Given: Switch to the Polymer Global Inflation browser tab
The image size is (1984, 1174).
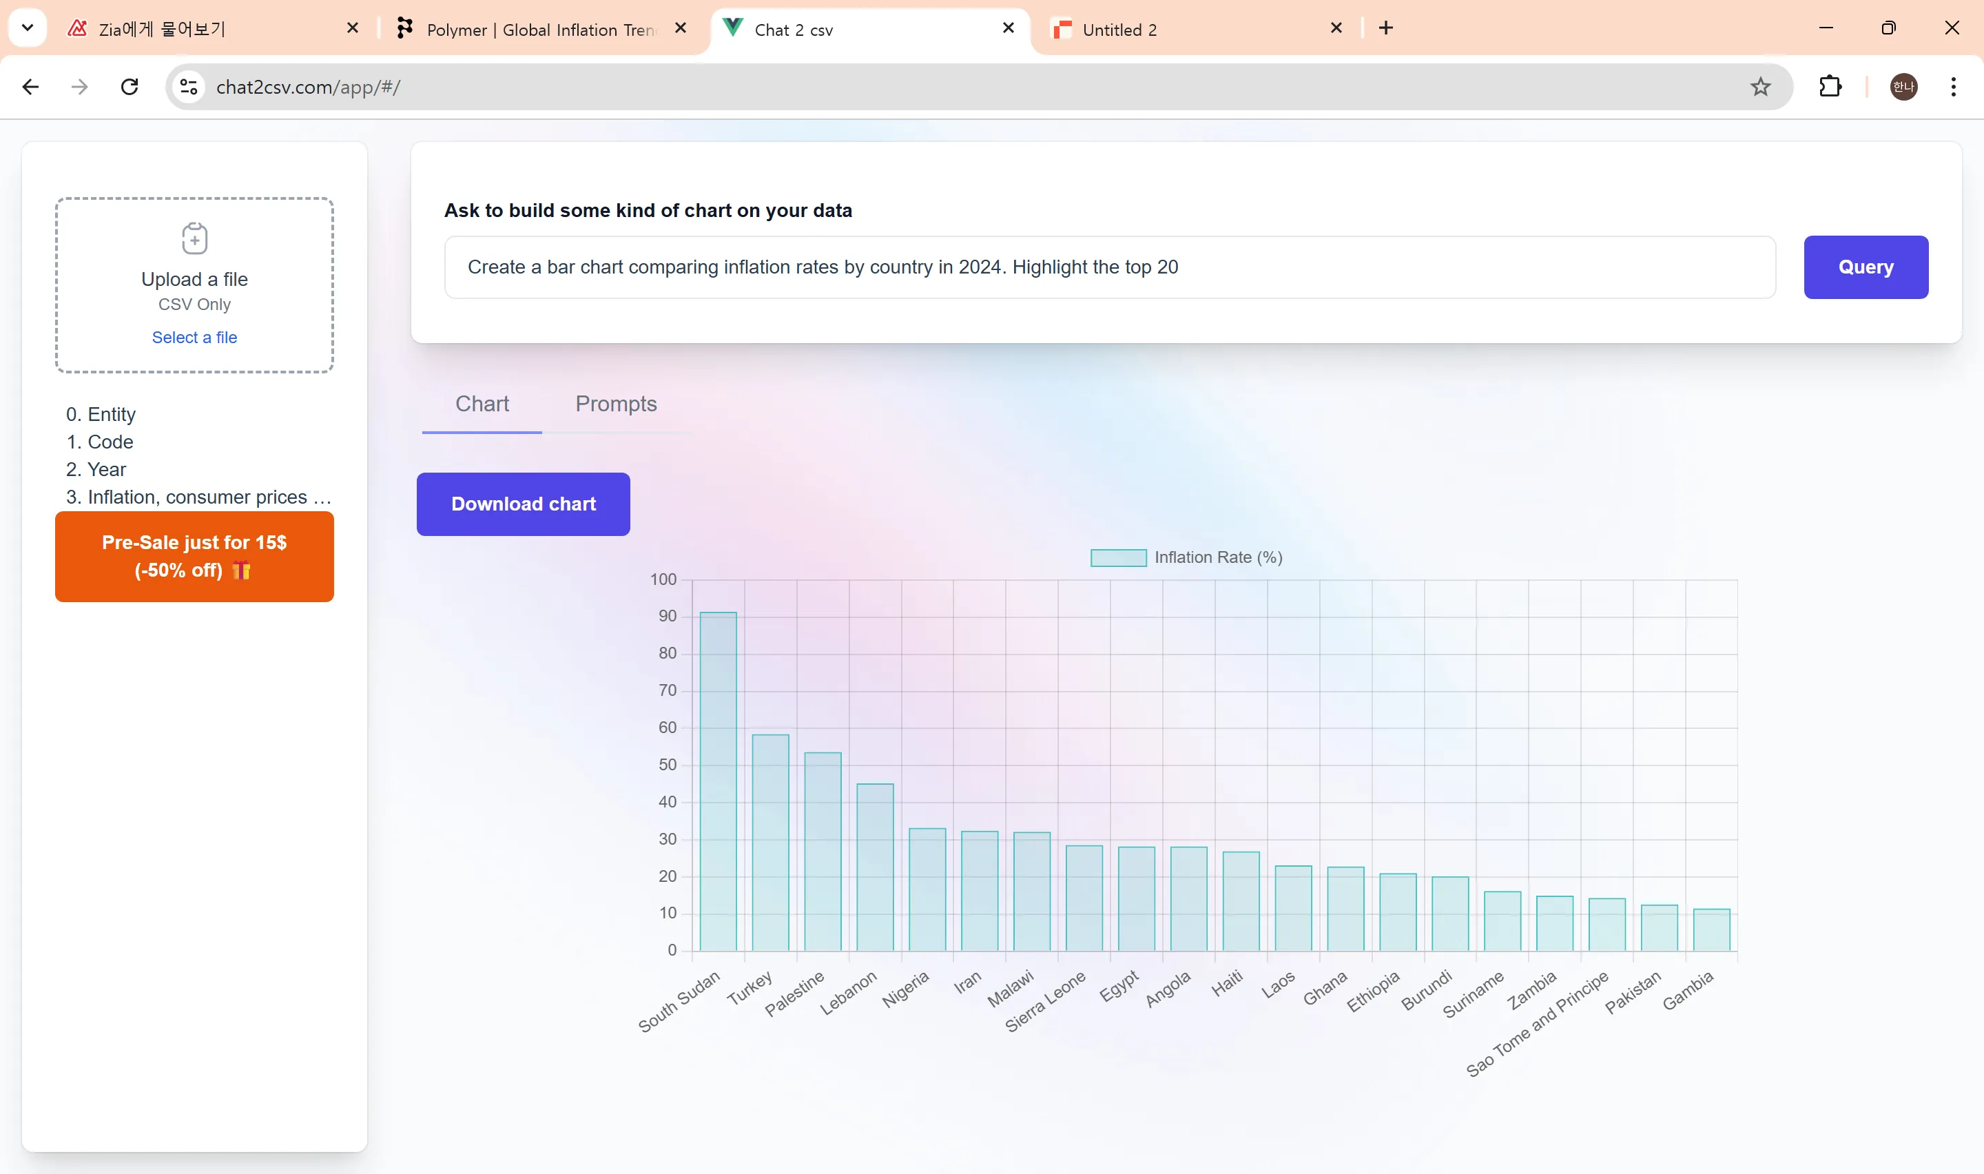Looking at the screenshot, I should coord(540,30).
